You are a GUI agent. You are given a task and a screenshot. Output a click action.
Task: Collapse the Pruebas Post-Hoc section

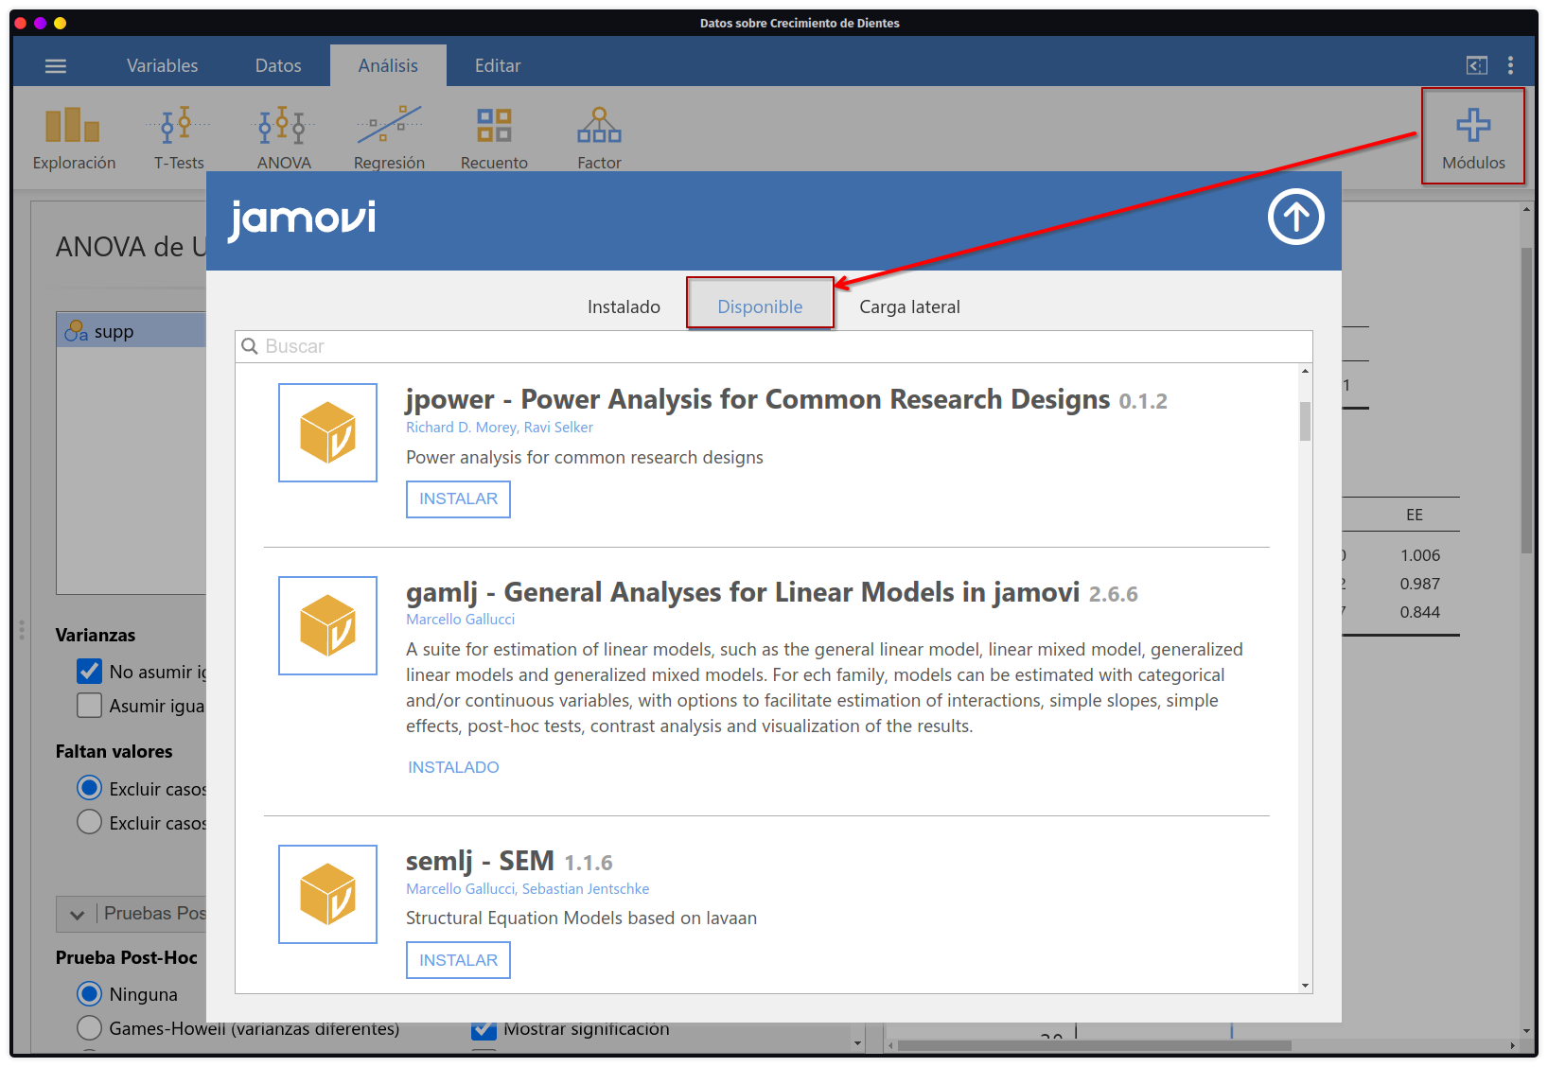(78, 914)
